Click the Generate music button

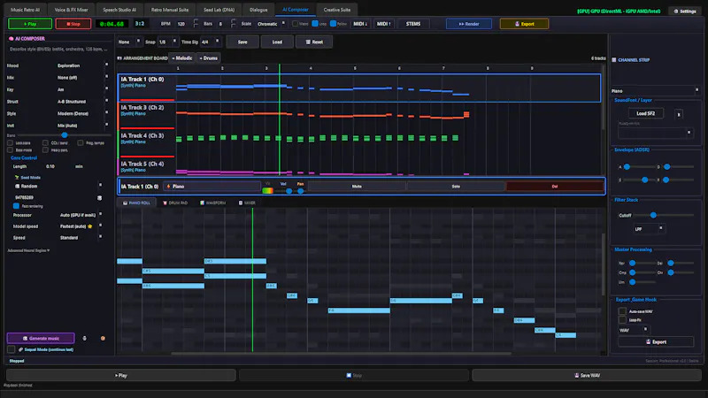coord(41,338)
